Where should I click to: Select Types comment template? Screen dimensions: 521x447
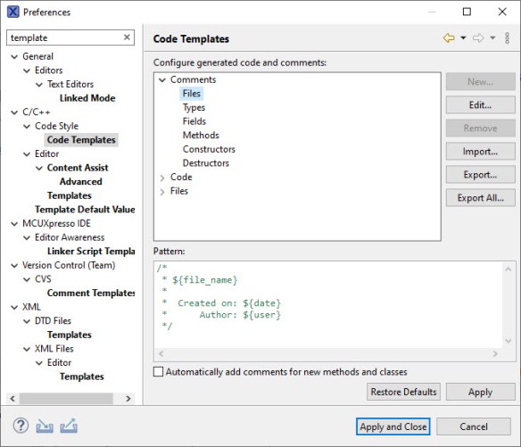click(194, 108)
